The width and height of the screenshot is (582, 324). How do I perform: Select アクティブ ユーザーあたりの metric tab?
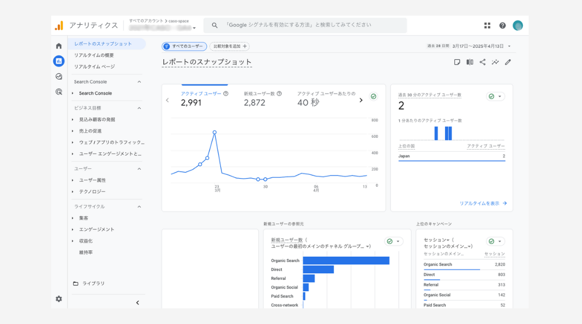[x=326, y=98]
